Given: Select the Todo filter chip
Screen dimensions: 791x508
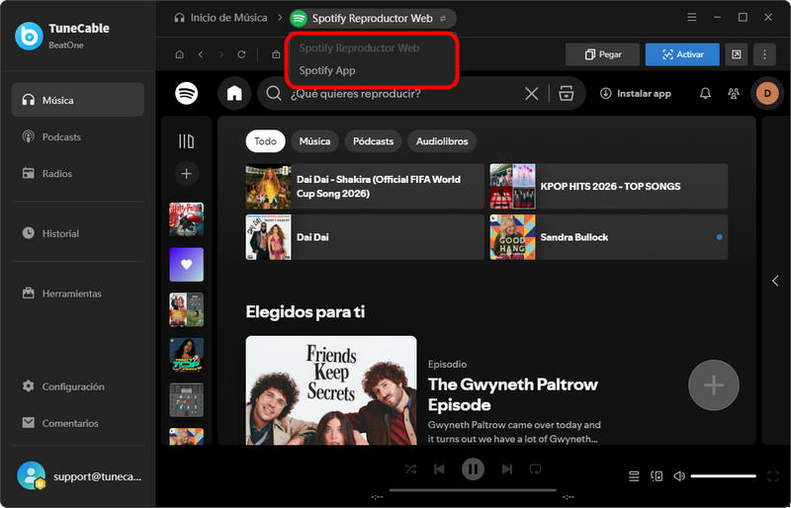Looking at the screenshot, I should coord(265,141).
